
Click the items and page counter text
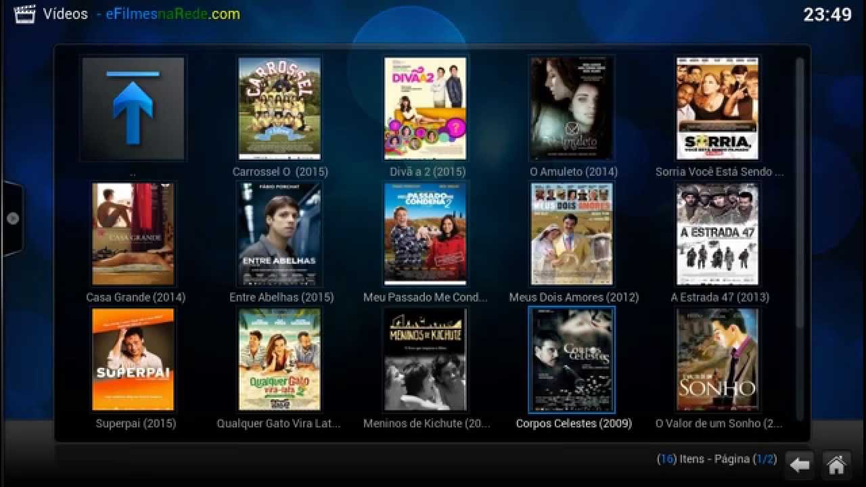(x=717, y=459)
